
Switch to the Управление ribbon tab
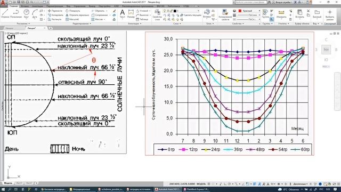[x=79, y=6]
